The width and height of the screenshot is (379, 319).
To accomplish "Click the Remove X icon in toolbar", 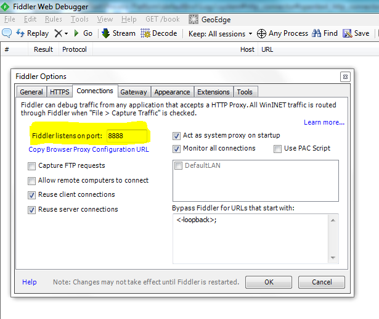I will point(59,33).
